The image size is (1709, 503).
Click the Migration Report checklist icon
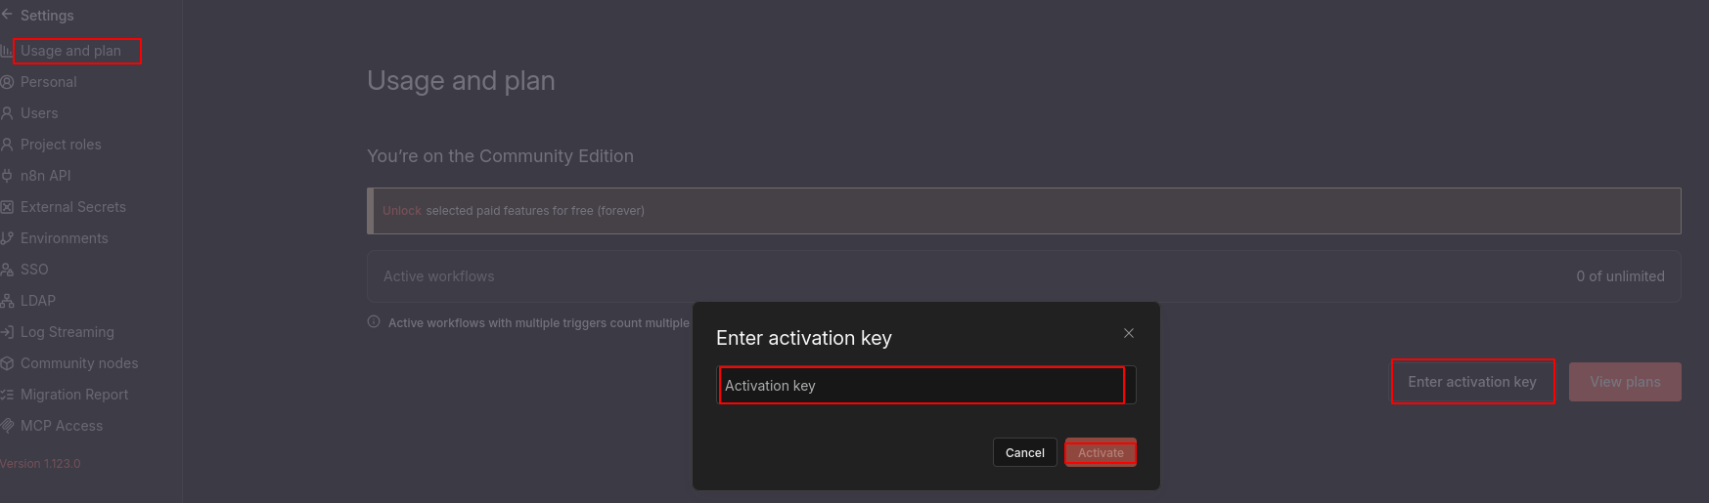tap(7, 395)
